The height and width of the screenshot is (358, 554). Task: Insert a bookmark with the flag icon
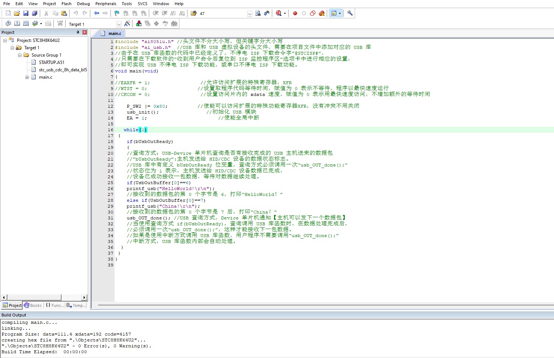coord(117,13)
